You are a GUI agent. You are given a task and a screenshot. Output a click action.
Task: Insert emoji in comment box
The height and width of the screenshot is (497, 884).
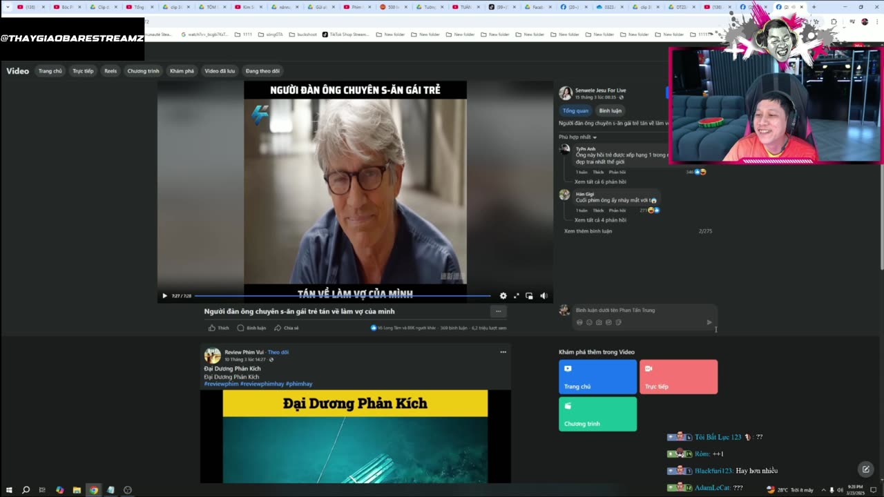click(589, 322)
